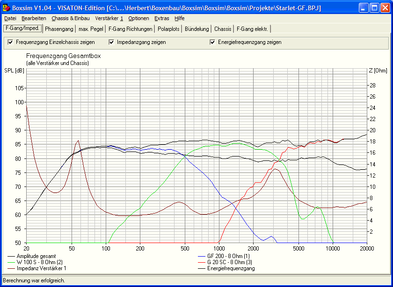Click the blue GF 200 legend line

coord(202,256)
